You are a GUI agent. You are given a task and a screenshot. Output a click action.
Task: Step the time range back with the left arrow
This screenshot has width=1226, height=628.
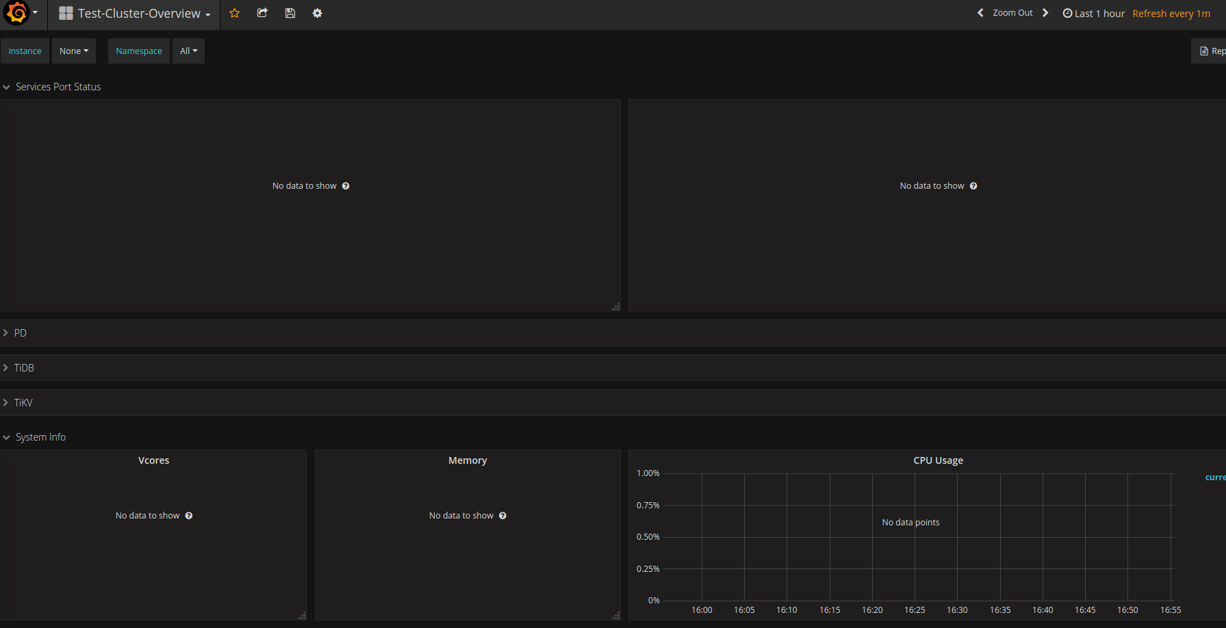(x=980, y=12)
